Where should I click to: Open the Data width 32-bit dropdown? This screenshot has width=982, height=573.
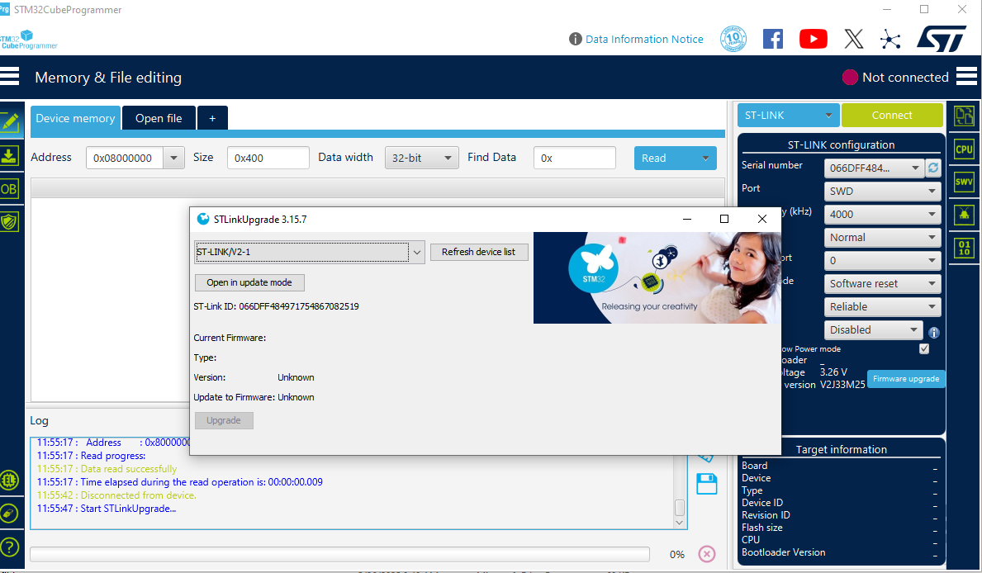[x=421, y=158]
